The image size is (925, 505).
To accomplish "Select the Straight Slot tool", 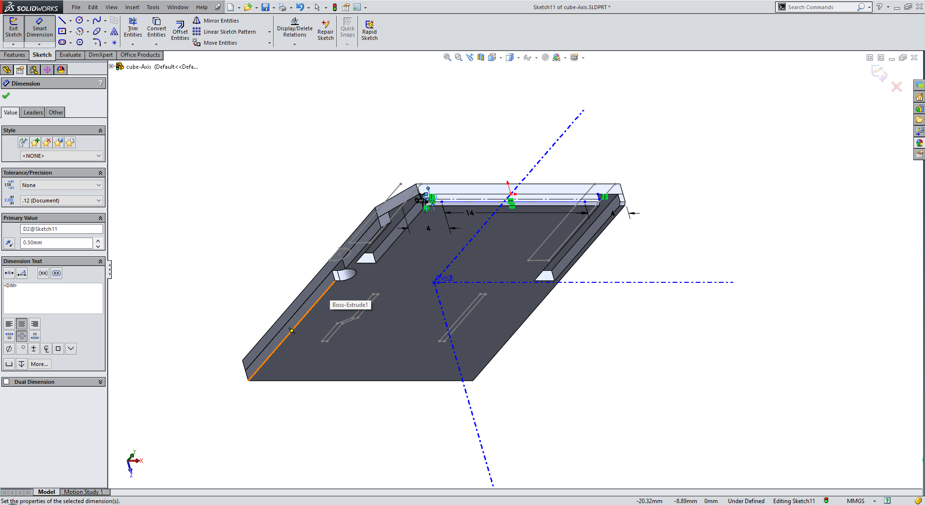I will point(62,42).
